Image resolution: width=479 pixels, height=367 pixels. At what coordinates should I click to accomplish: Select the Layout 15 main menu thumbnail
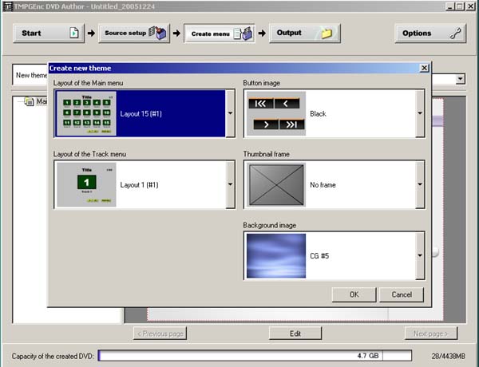(x=86, y=113)
